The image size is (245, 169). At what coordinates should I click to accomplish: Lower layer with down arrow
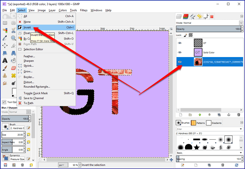tap(210, 115)
